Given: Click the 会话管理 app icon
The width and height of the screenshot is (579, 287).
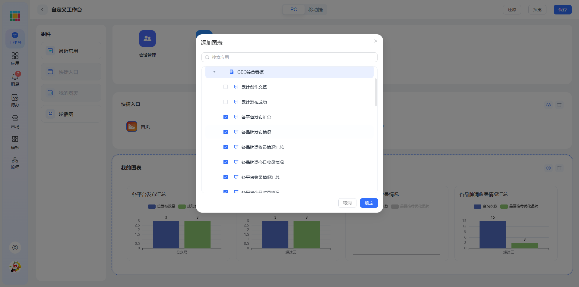Looking at the screenshot, I should coord(147,39).
